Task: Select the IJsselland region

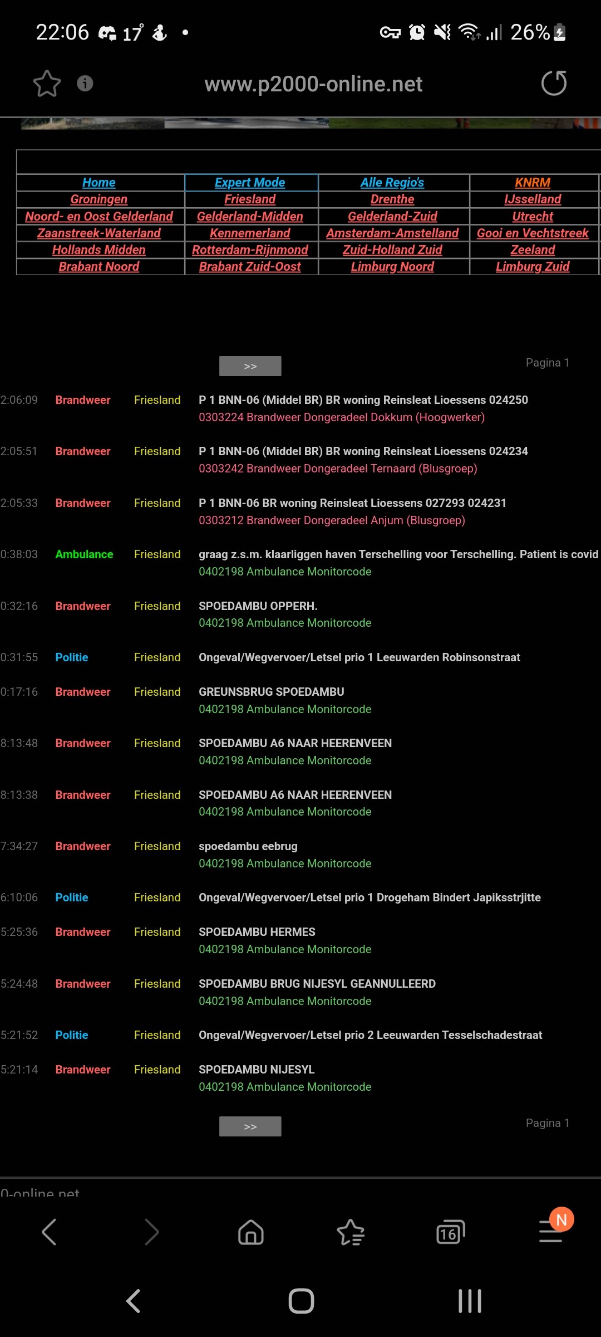Action: coord(533,199)
